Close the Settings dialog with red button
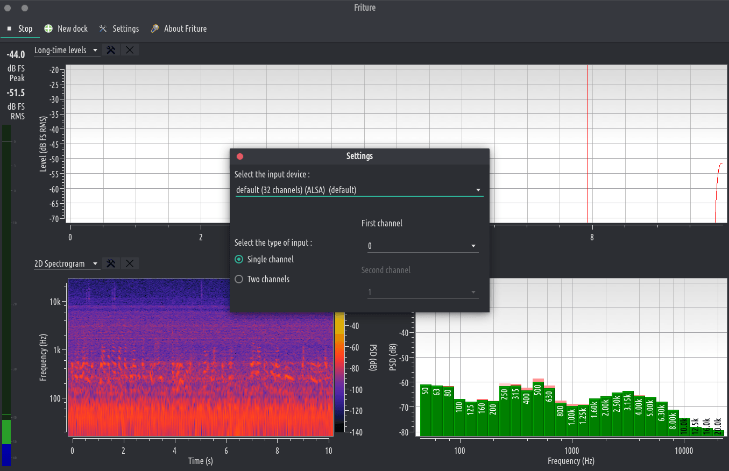The width and height of the screenshot is (729, 471). [240, 156]
